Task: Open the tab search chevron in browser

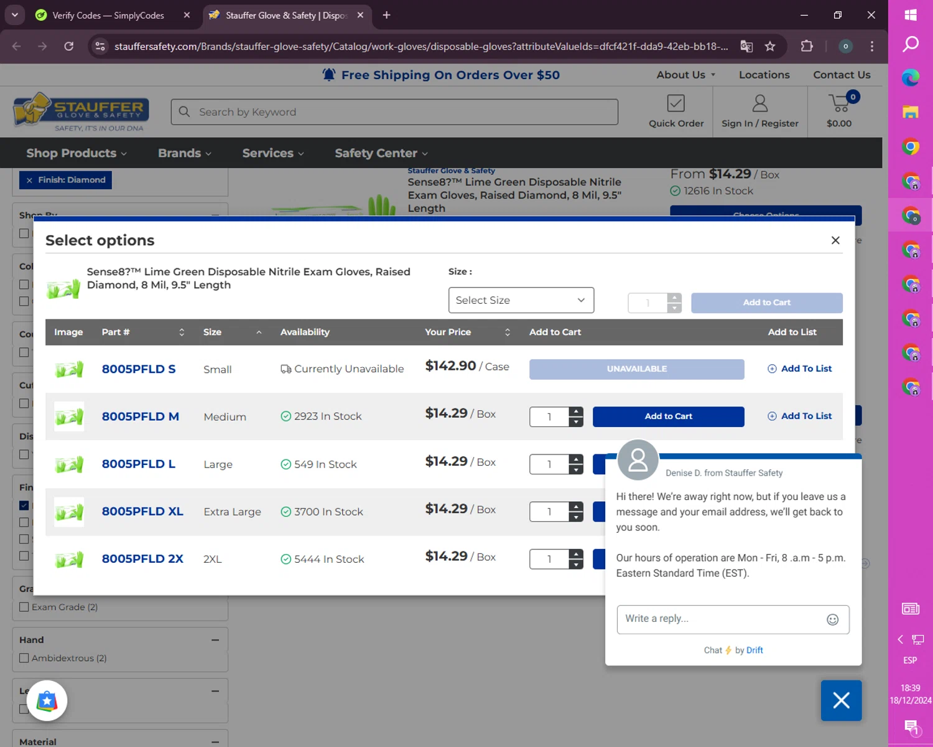Action: point(14,15)
